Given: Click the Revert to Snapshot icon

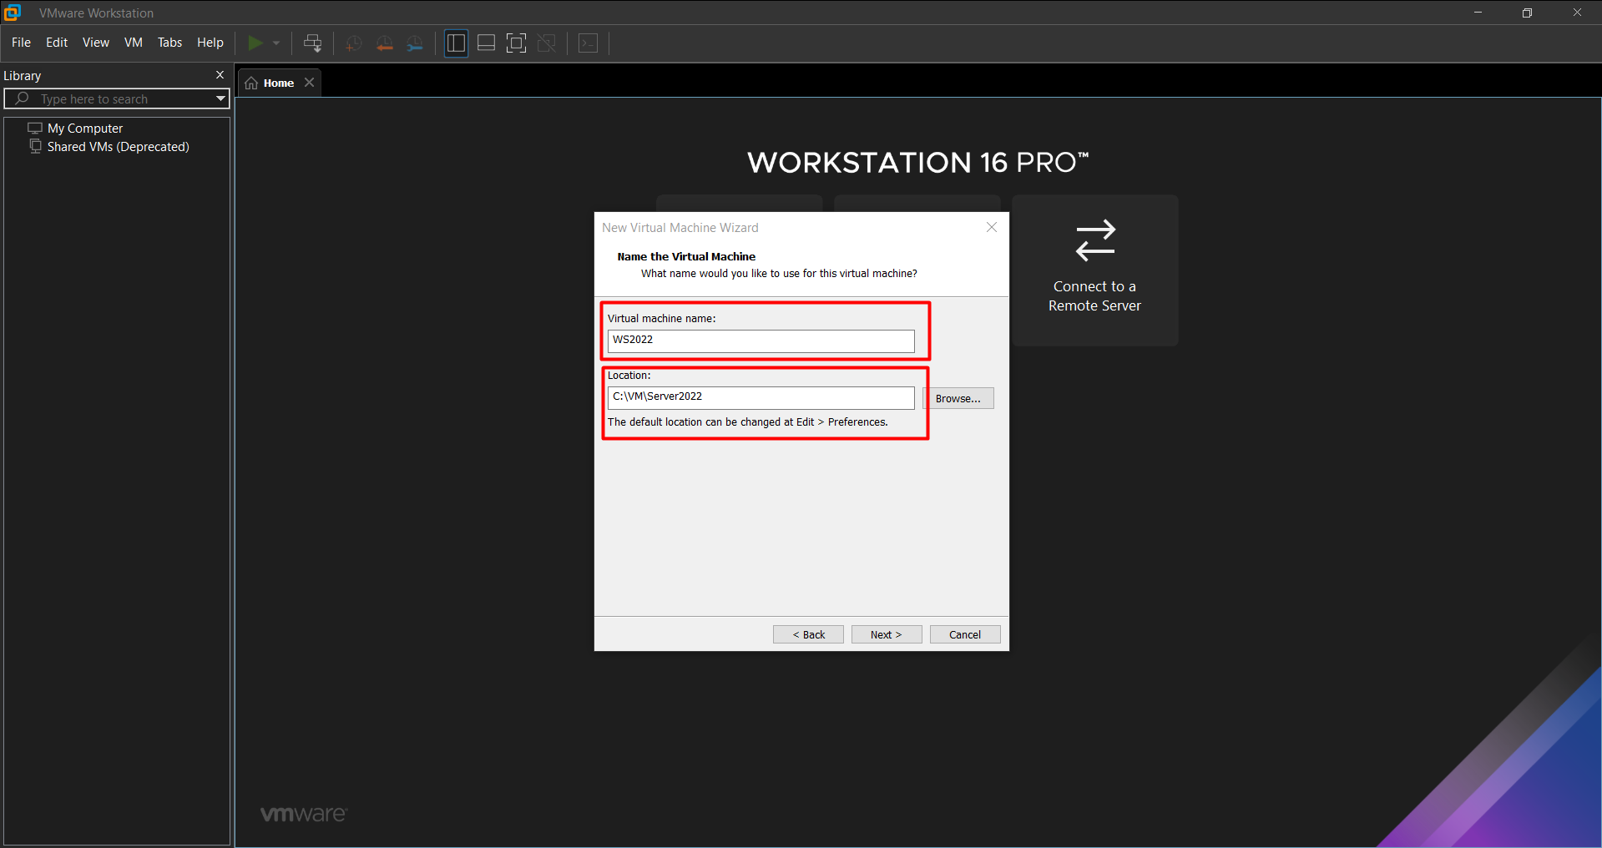Looking at the screenshot, I should pyautogui.click(x=384, y=43).
